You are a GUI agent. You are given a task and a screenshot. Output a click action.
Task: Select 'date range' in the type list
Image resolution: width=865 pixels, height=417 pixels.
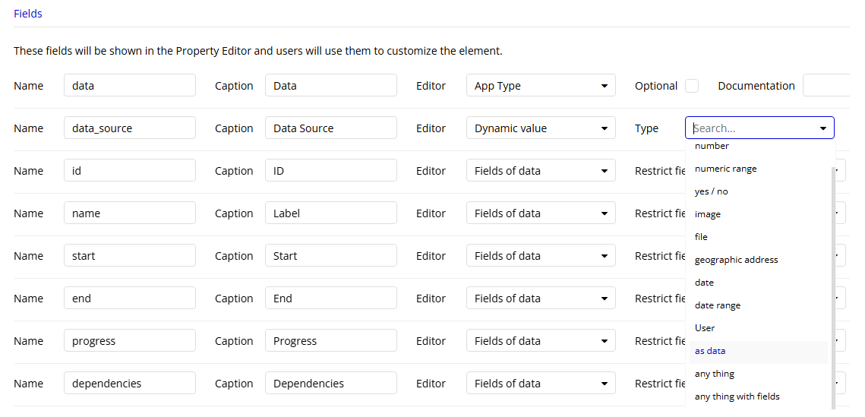coord(717,305)
